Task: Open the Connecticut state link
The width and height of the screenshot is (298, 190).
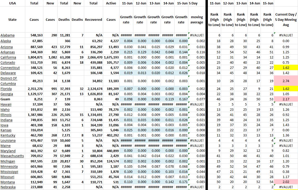Action: [x=10, y=68]
